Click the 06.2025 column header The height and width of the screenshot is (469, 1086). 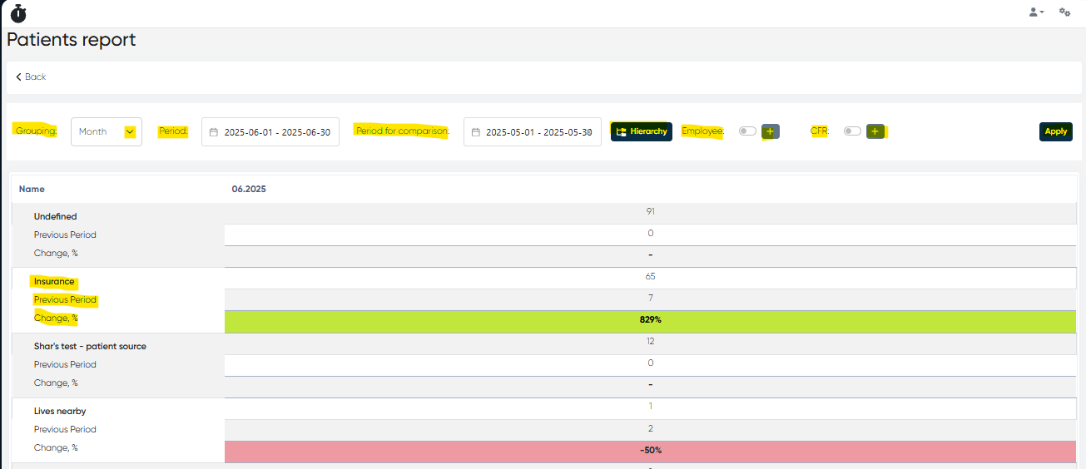tap(249, 189)
